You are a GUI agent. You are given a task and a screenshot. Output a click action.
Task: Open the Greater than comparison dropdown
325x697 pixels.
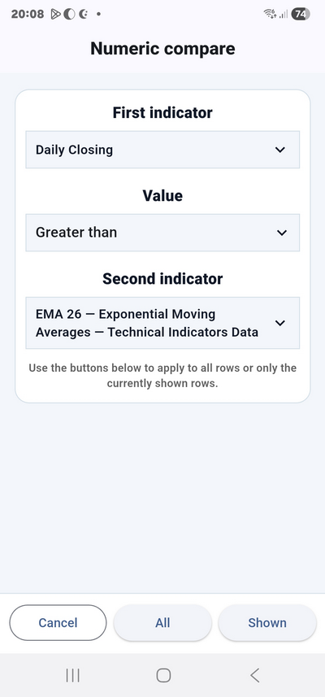point(162,233)
